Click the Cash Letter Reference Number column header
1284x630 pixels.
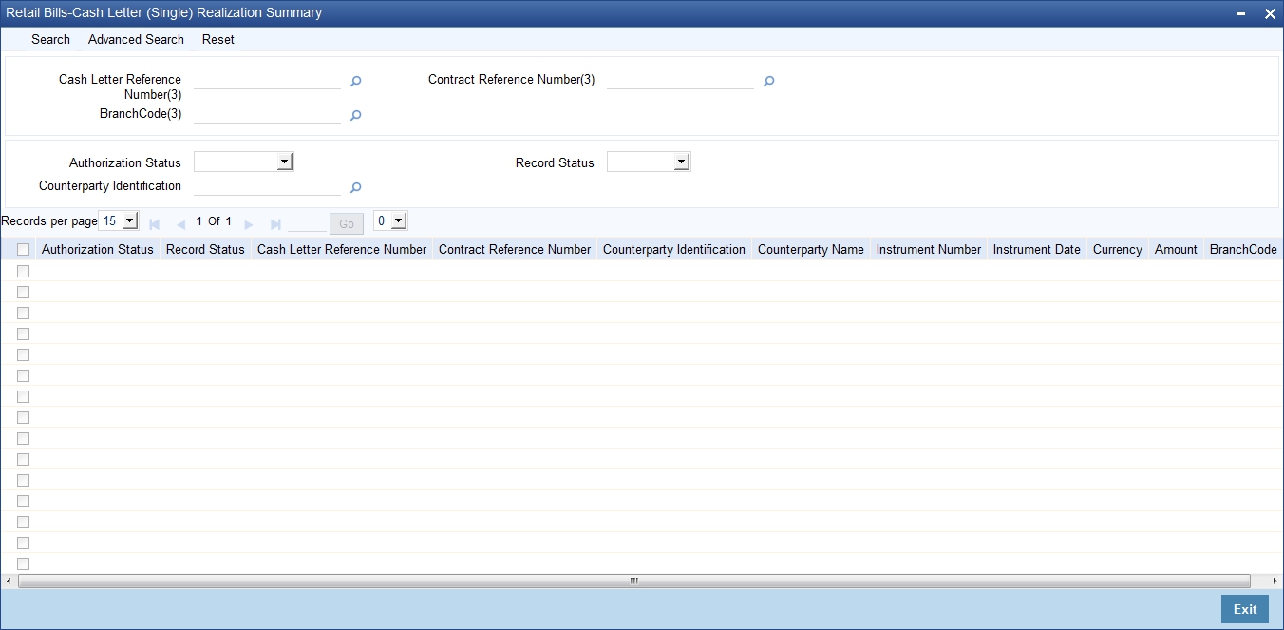(x=342, y=250)
